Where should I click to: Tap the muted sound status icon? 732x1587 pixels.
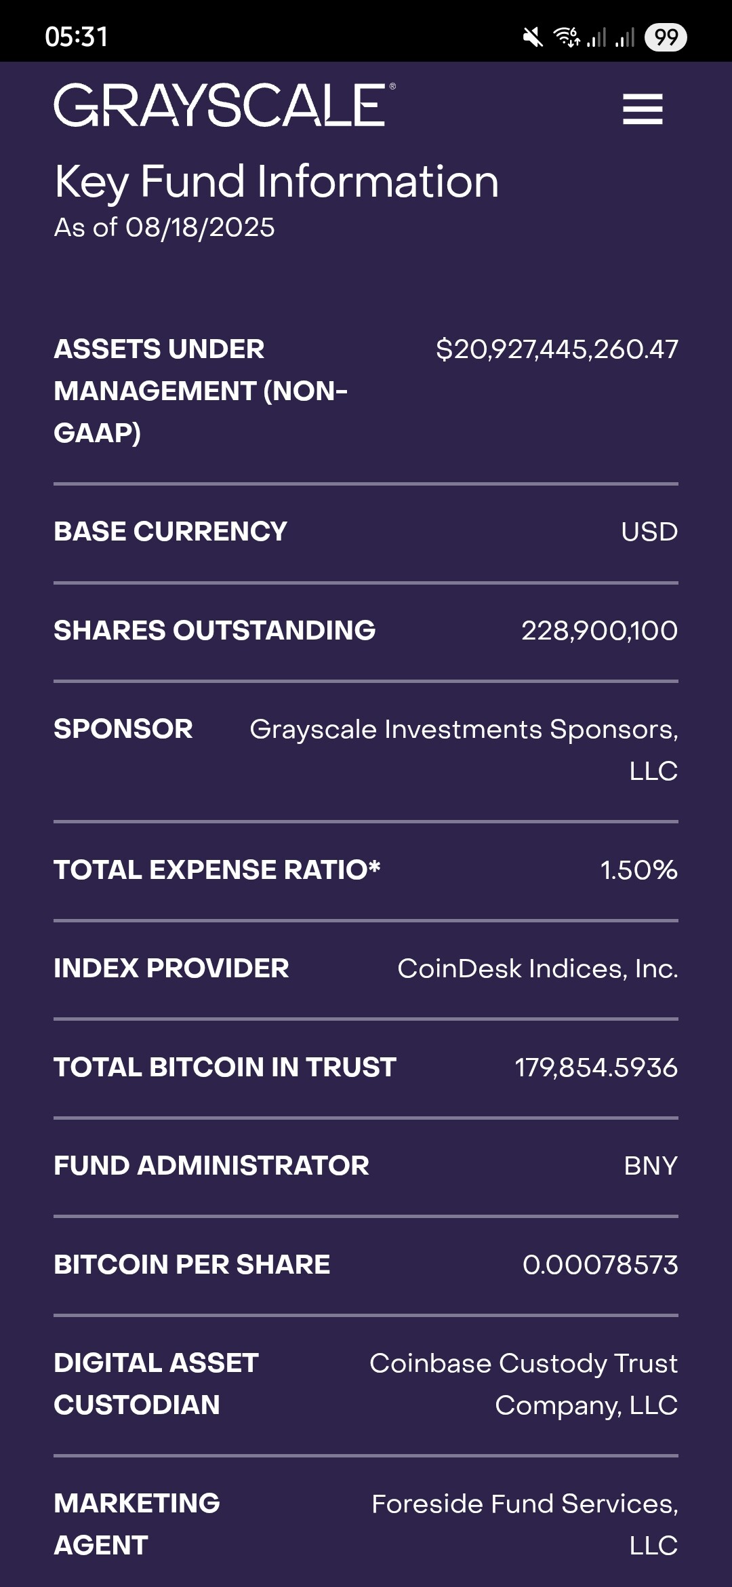(533, 37)
